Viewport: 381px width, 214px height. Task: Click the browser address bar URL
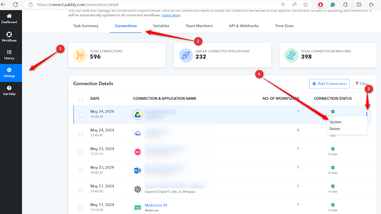click(x=77, y=4)
